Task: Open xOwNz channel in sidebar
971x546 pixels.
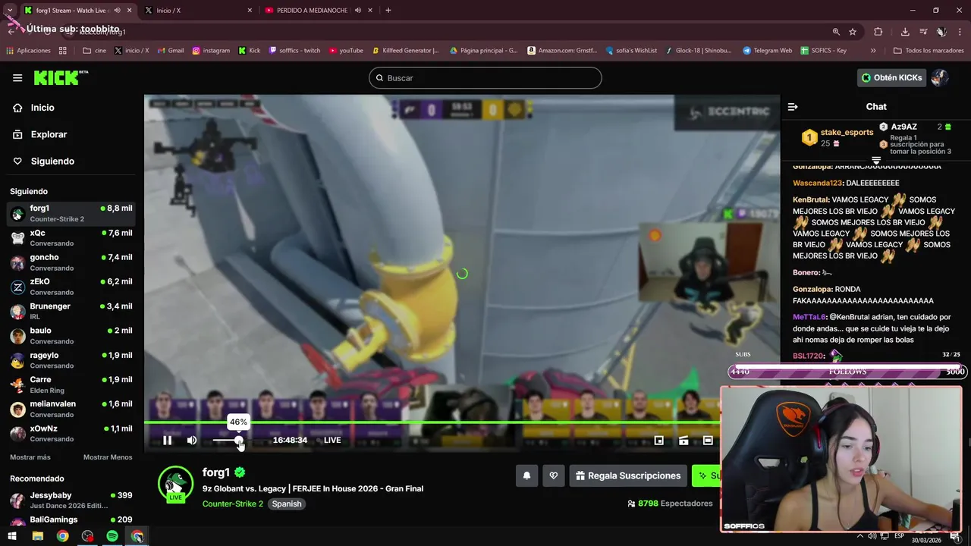Action: pyautogui.click(x=71, y=434)
